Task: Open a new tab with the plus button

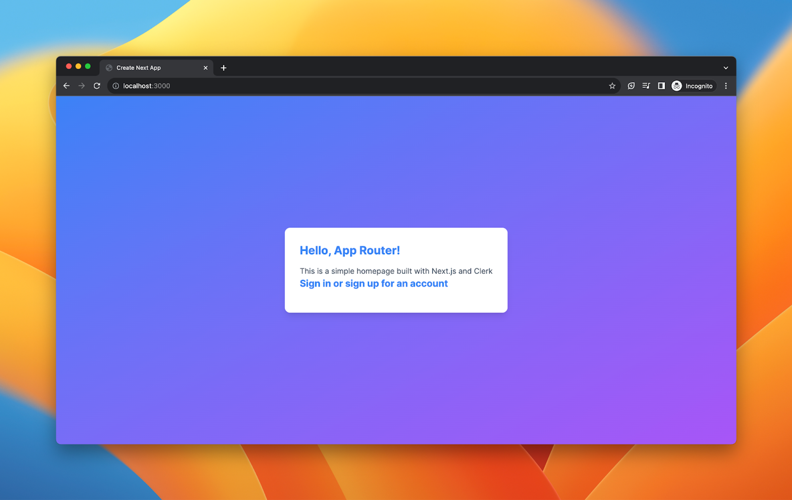Action: point(224,68)
